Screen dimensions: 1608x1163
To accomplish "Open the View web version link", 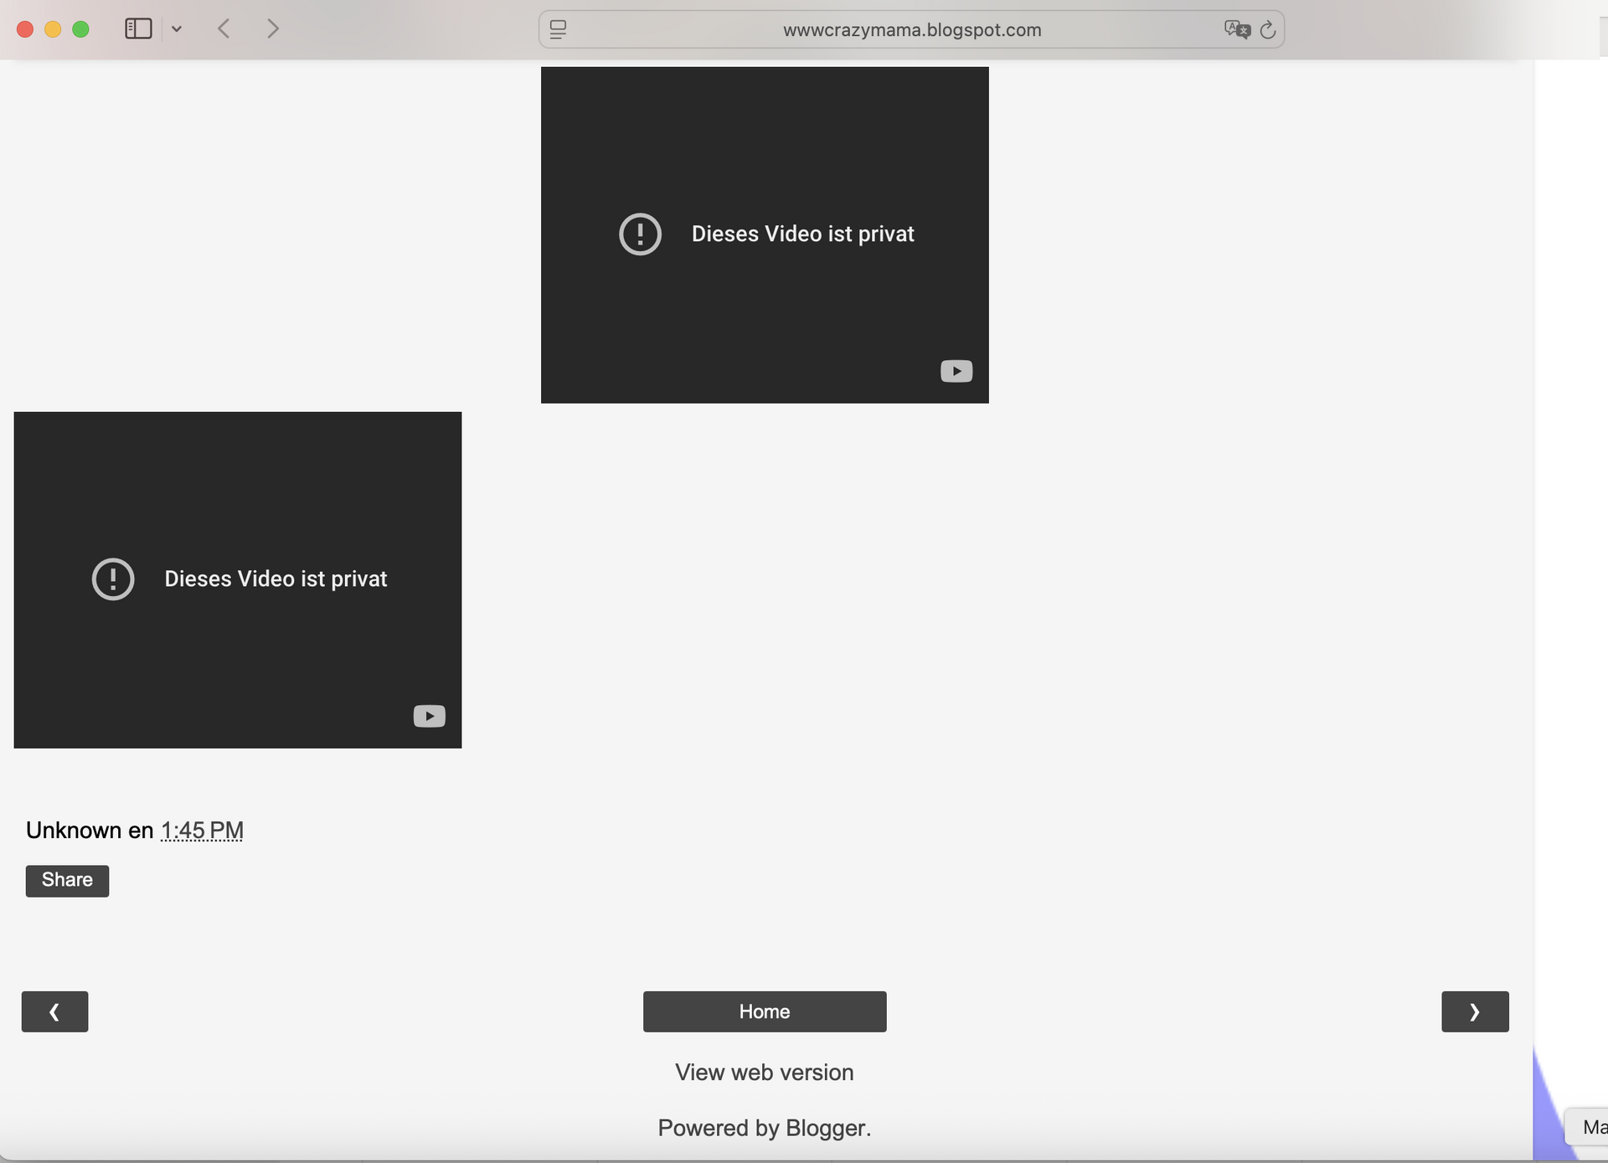I will click(764, 1073).
